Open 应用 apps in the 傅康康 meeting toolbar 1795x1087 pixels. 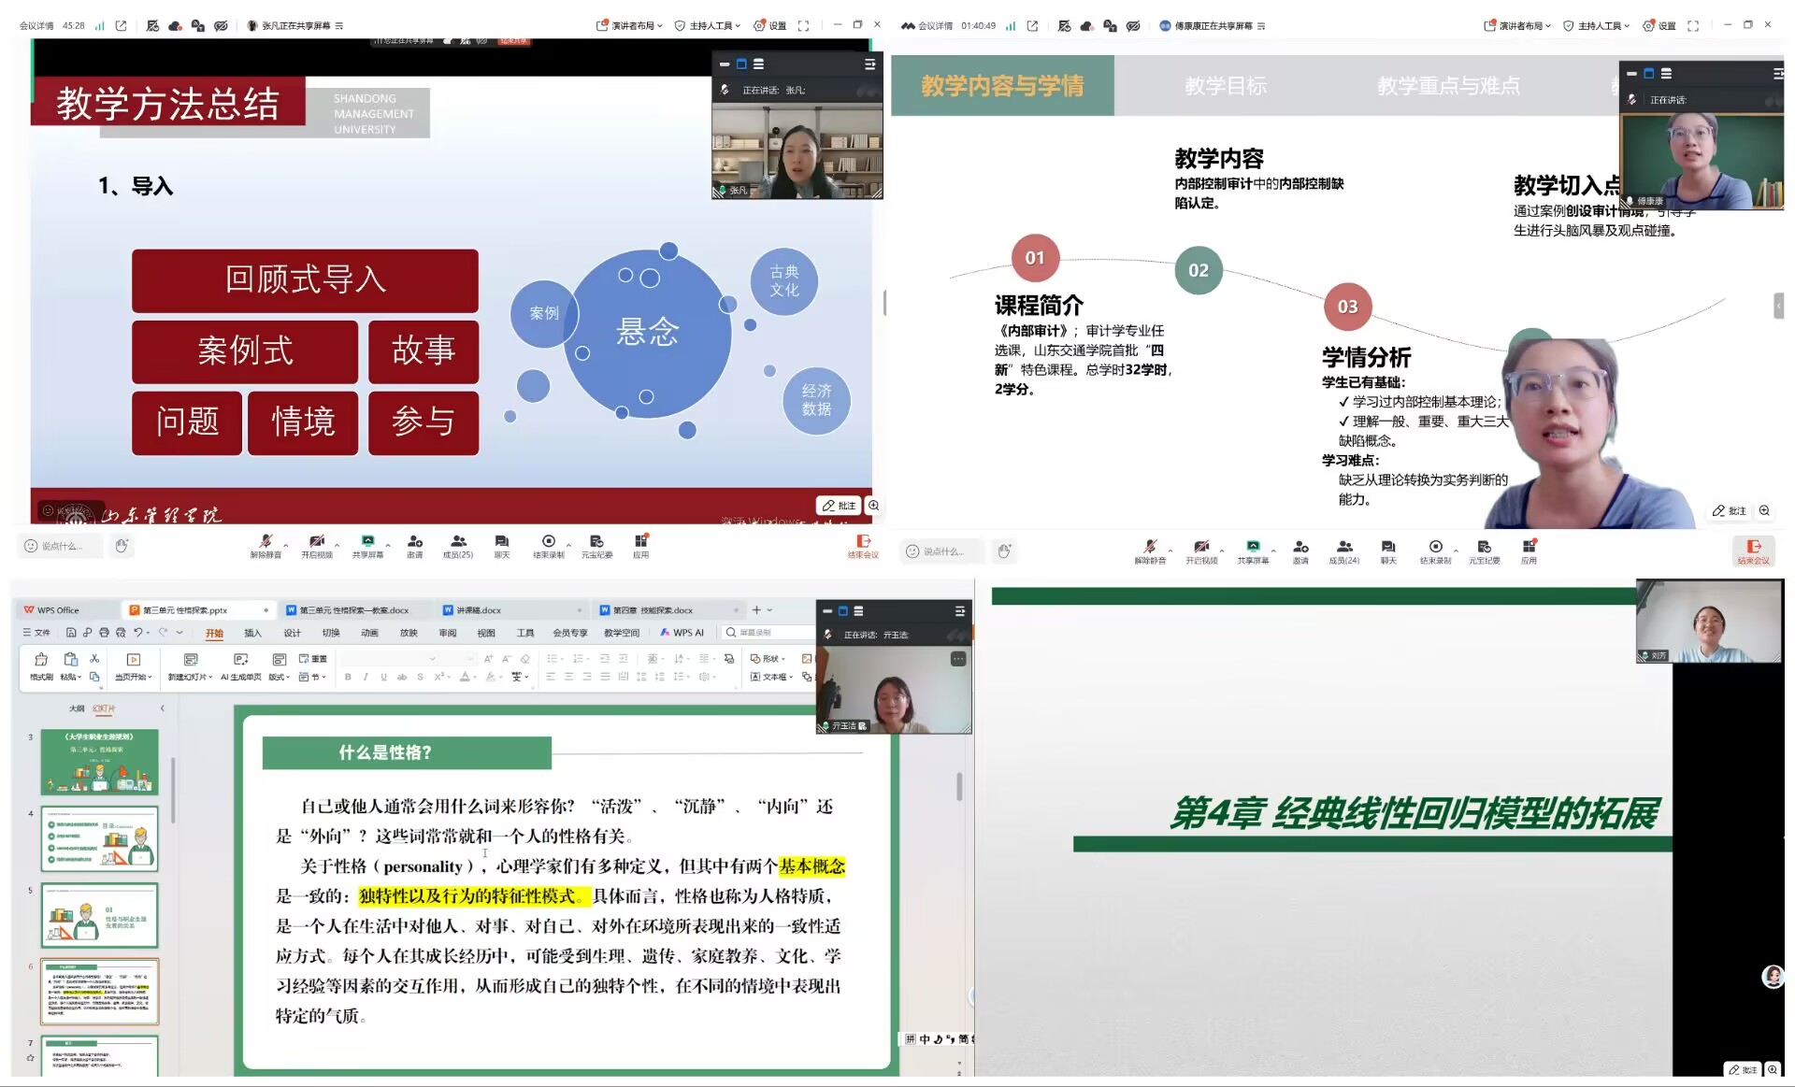1529,551
